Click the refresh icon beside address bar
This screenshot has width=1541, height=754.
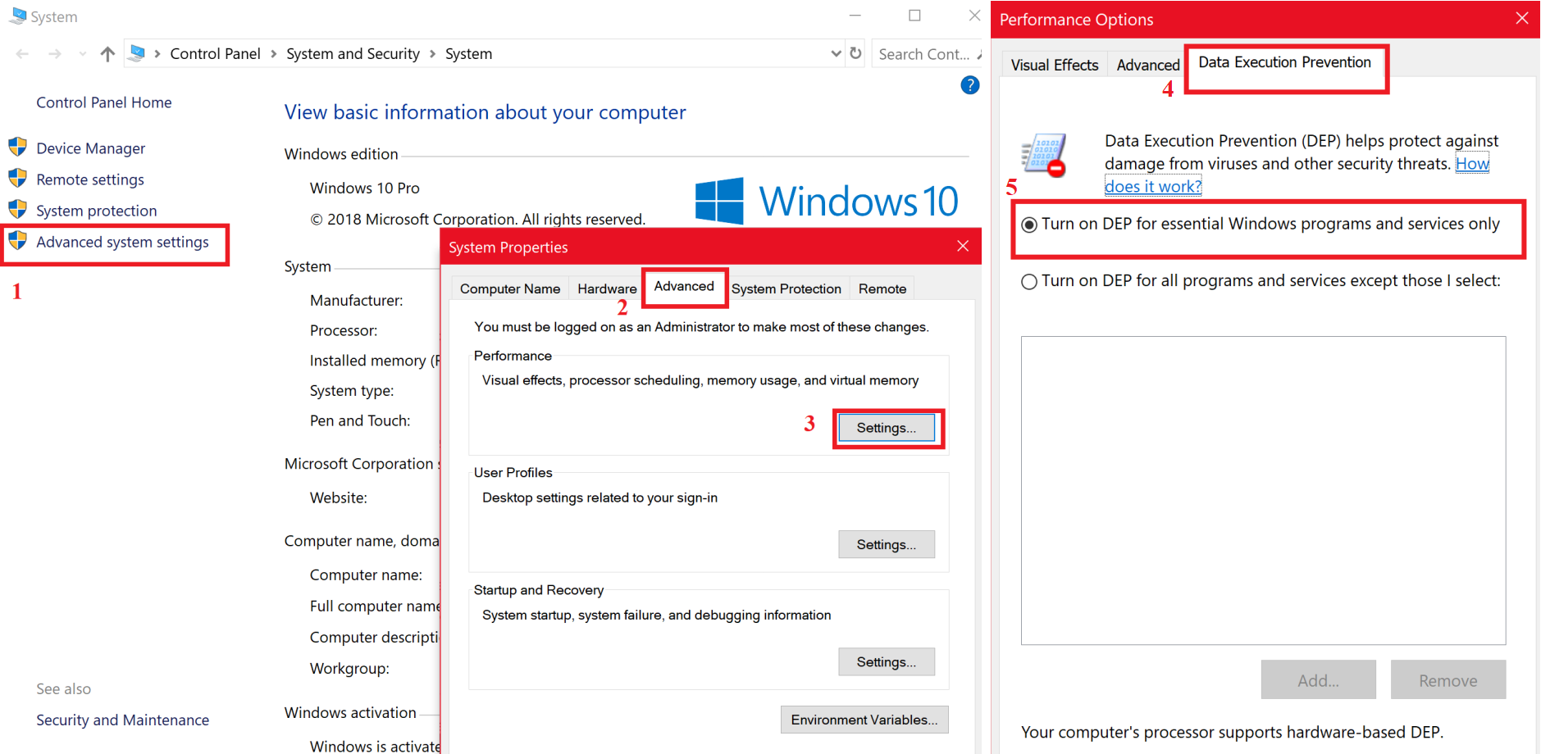(855, 53)
